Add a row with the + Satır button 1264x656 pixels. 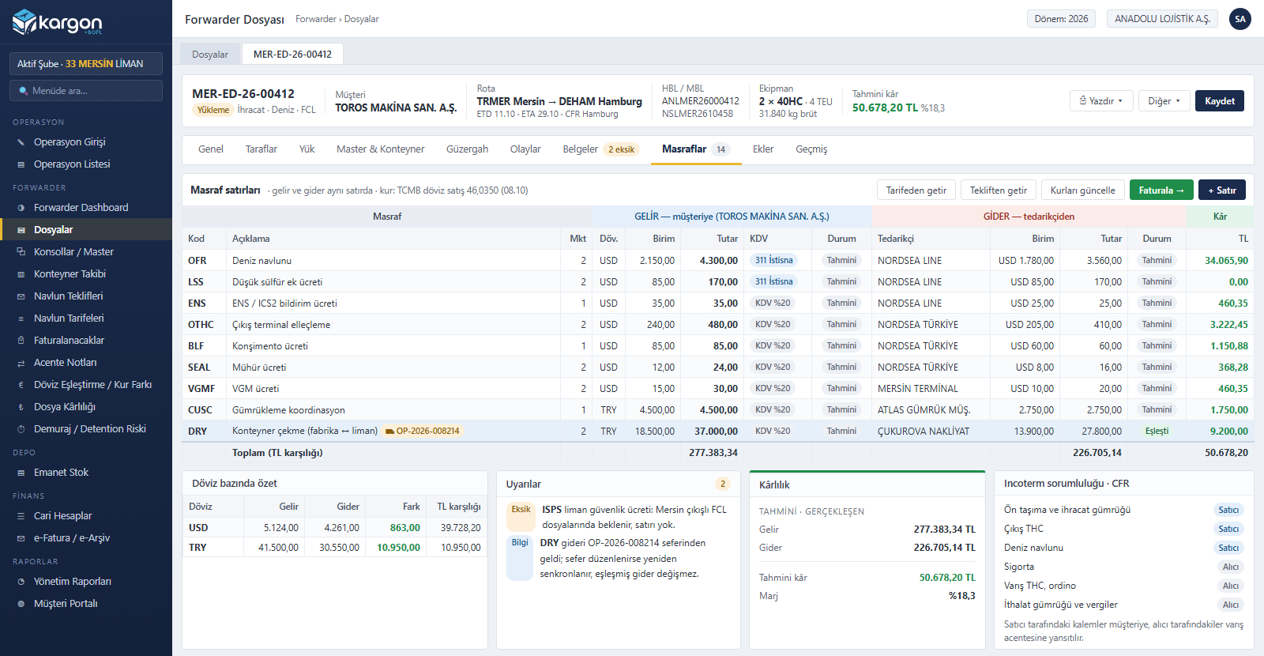[x=1222, y=190]
